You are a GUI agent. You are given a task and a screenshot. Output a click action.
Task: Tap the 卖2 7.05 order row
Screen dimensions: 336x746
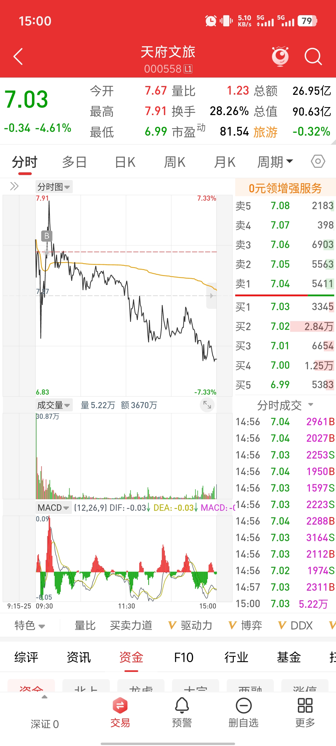click(x=285, y=264)
